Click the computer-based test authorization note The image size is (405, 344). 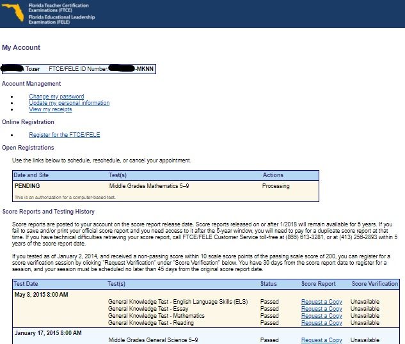pyautogui.click(x=65, y=198)
